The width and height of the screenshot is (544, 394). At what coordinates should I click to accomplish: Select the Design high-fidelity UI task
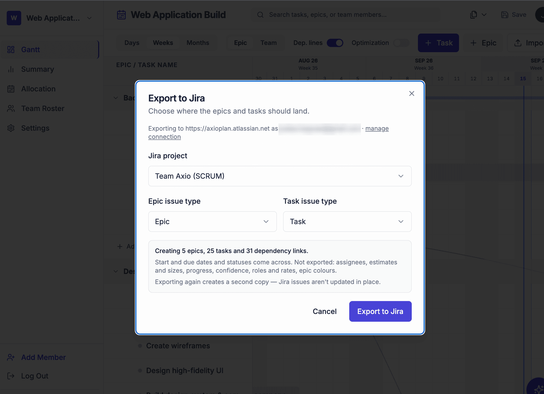[185, 371]
